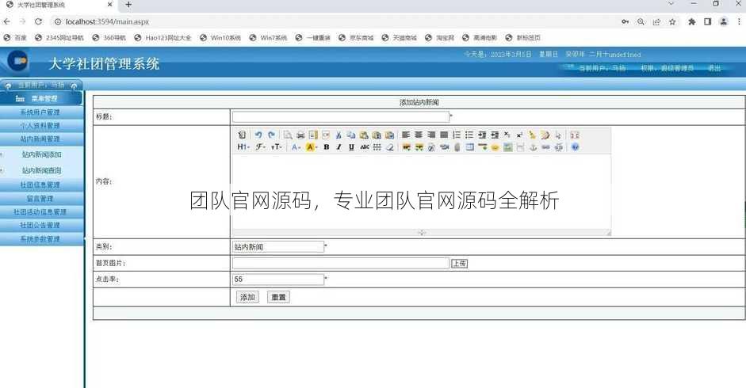Insert a table in the editor
Viewport: 746px width, 388px height.
click(469, 147)
